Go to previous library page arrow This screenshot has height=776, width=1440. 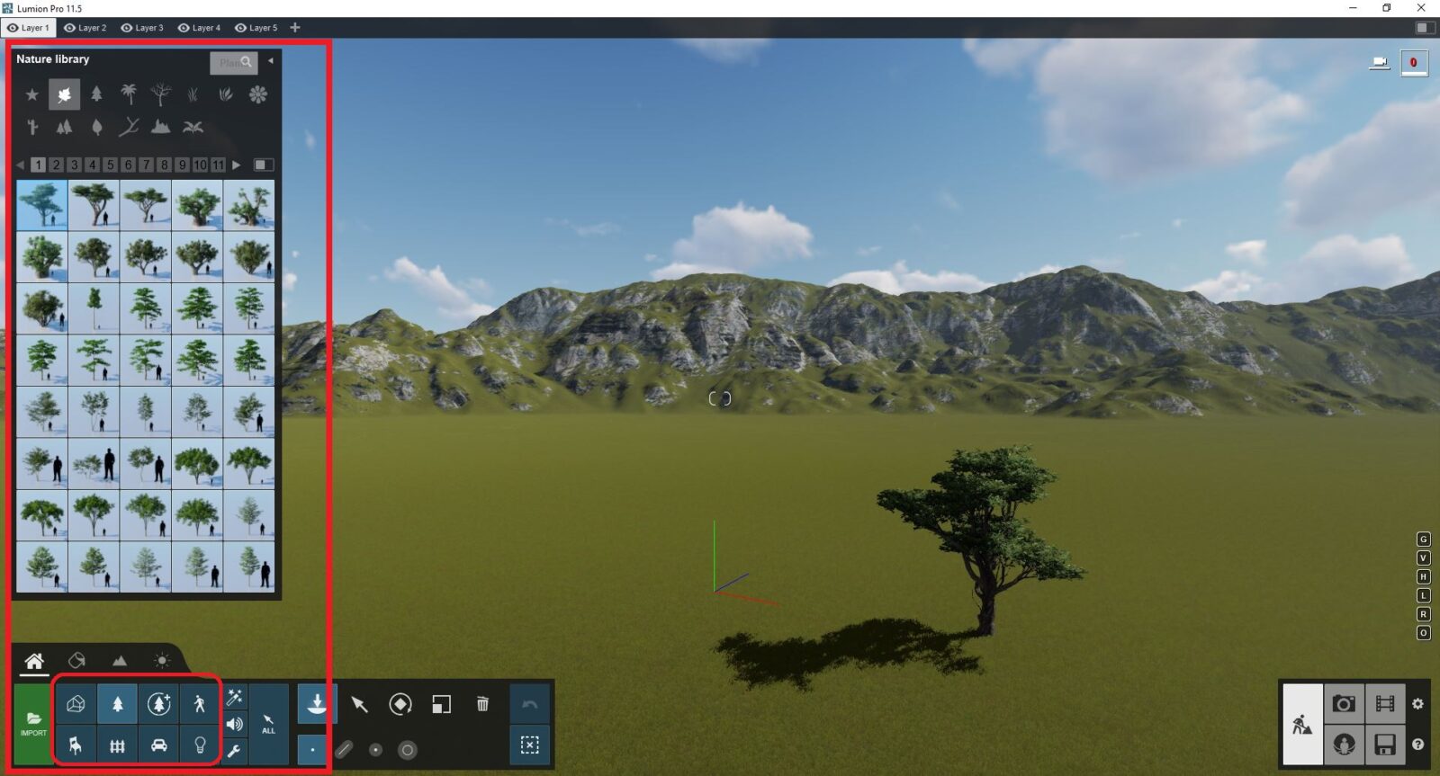coord(21,165)
